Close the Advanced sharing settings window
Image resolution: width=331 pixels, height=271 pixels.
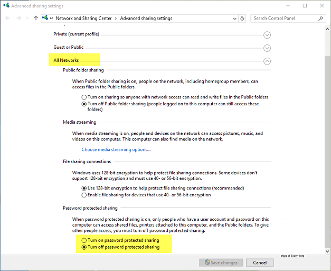322,6
